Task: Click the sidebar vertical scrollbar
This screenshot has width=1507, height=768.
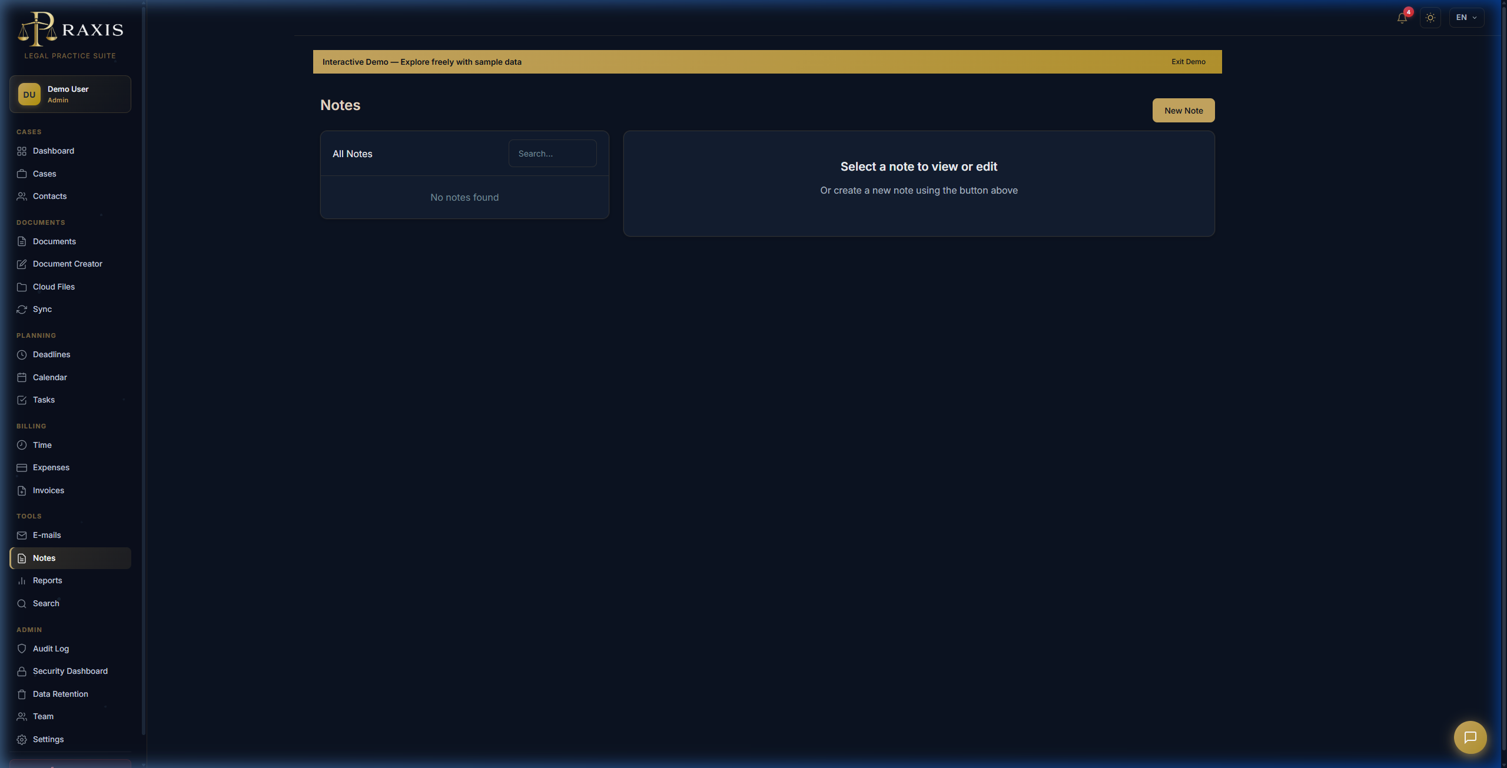Action: [x=144, y=371]
